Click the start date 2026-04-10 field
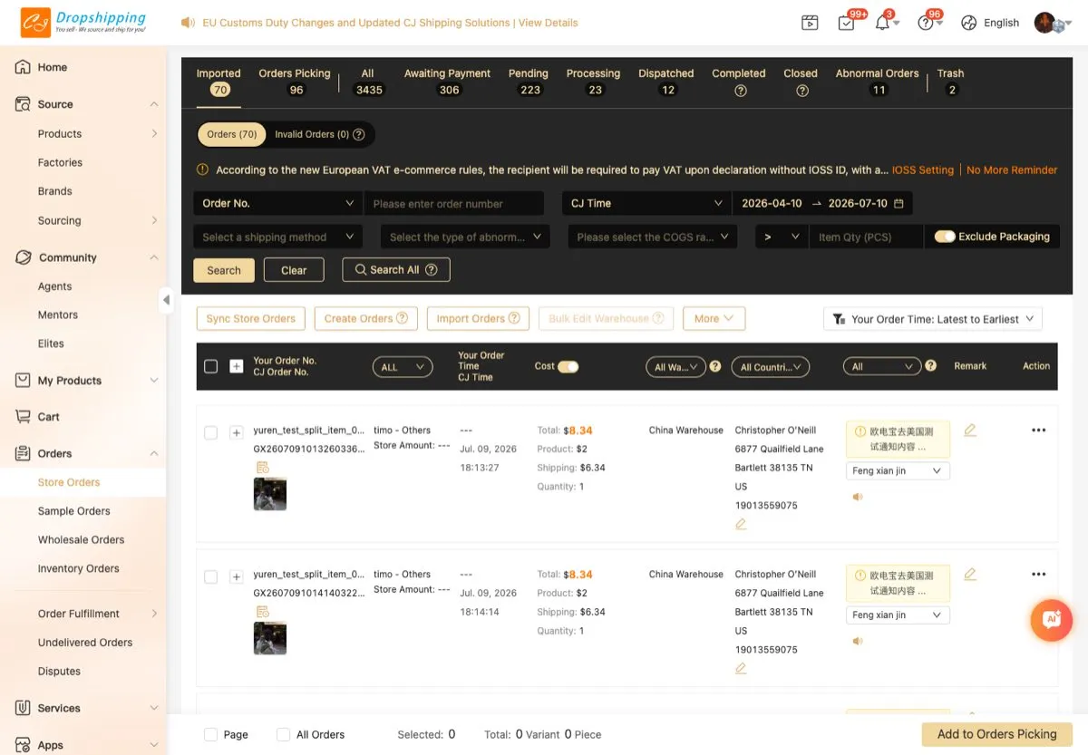This screenshot has height=755, width=1088. tap(772, 203)
